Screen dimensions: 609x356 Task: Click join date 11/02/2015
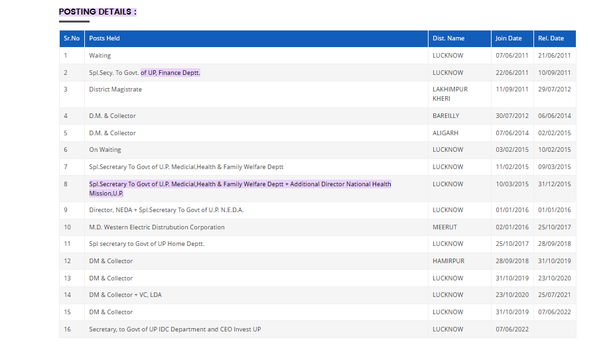[512, 166]
